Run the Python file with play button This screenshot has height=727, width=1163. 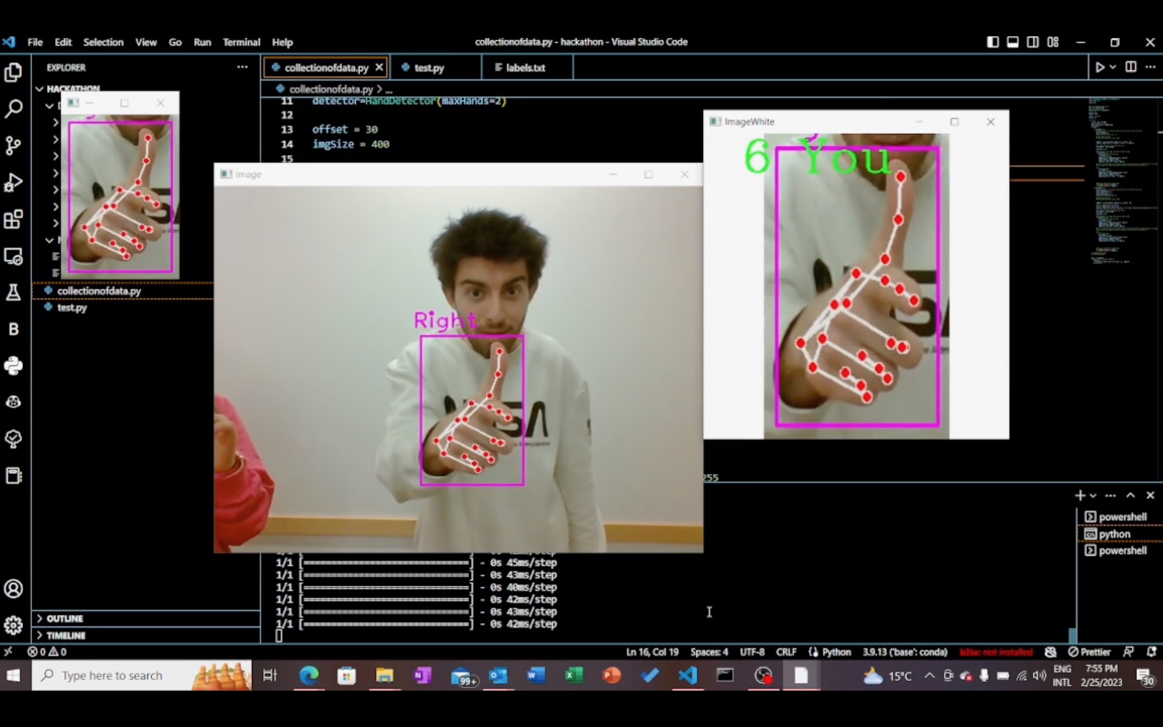tap(1100, 67)
